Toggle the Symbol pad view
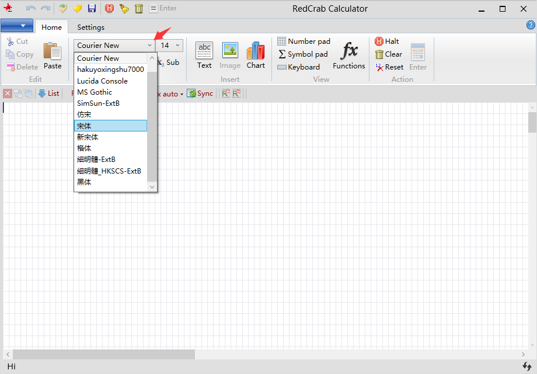 [303, 54]
